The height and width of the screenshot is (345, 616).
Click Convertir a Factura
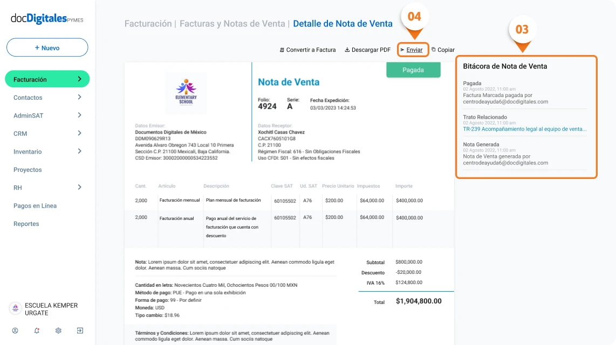(x=307, y=50)
